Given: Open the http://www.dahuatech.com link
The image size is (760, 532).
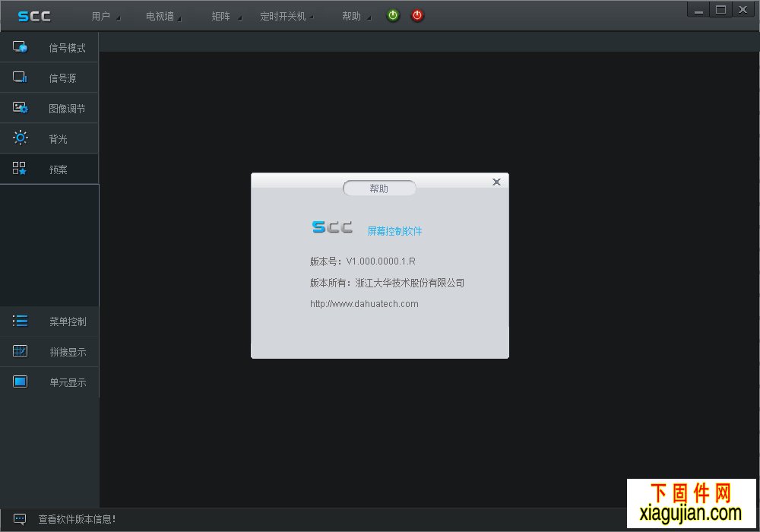Looking at the screenshot, I should (364, 304).
